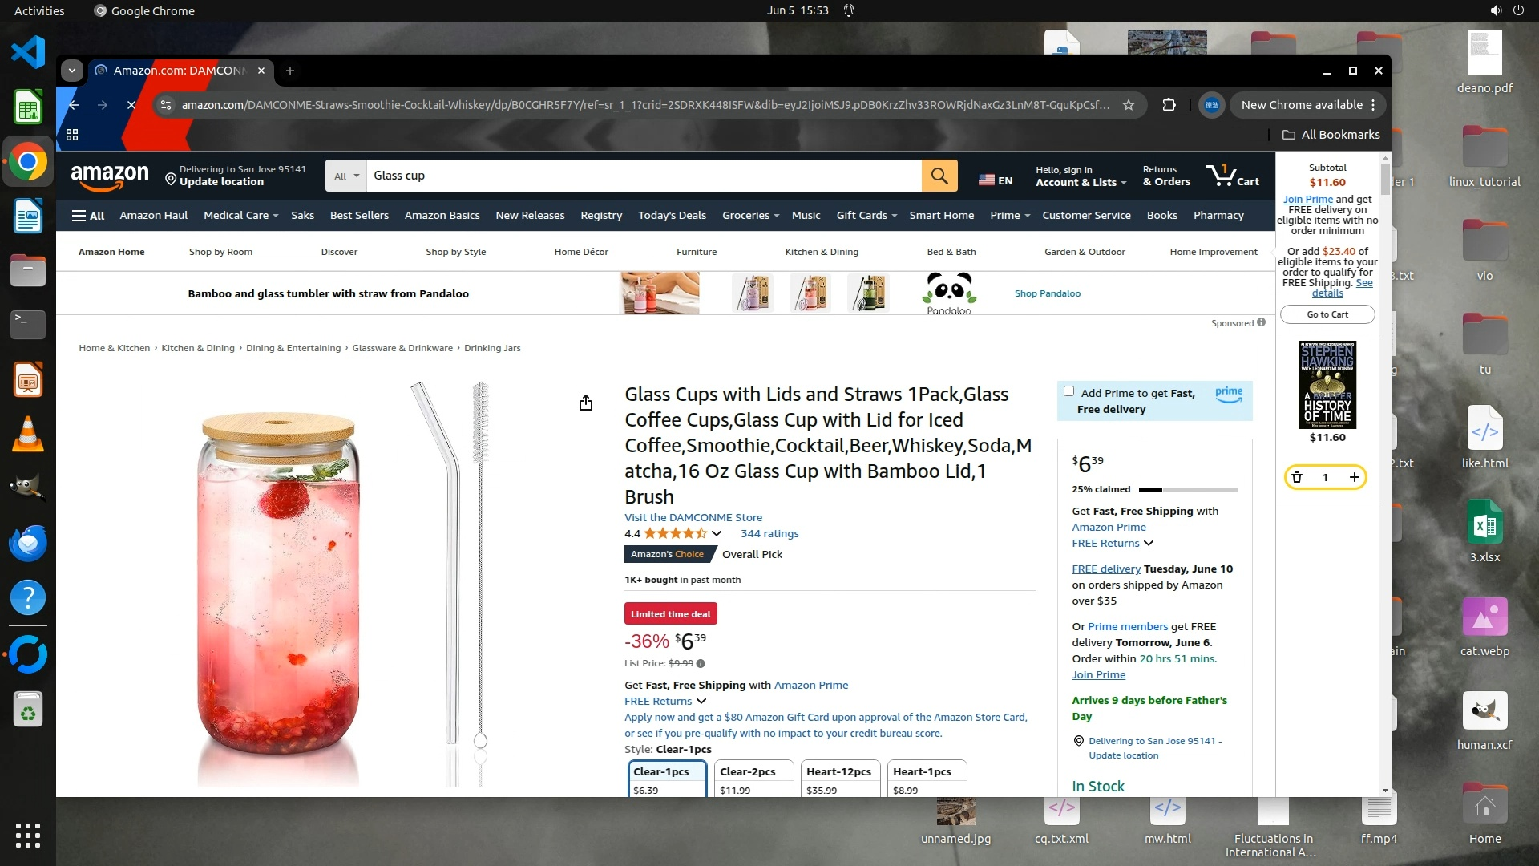
Task: Expand the star rating breakdown chevron
Action: click(x=717, y=534)
